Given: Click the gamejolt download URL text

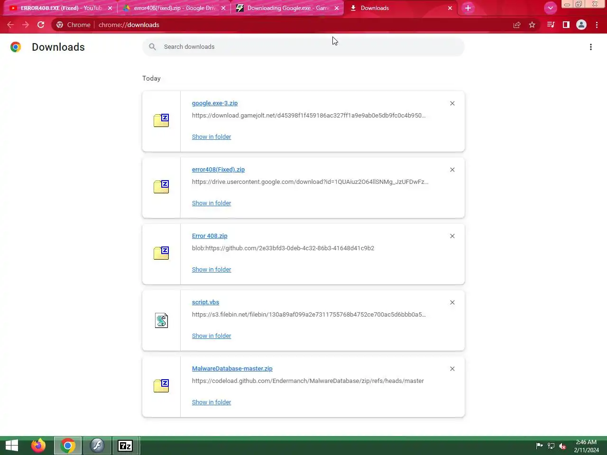Looking at the screenshot, I should (x=309, y=116).
